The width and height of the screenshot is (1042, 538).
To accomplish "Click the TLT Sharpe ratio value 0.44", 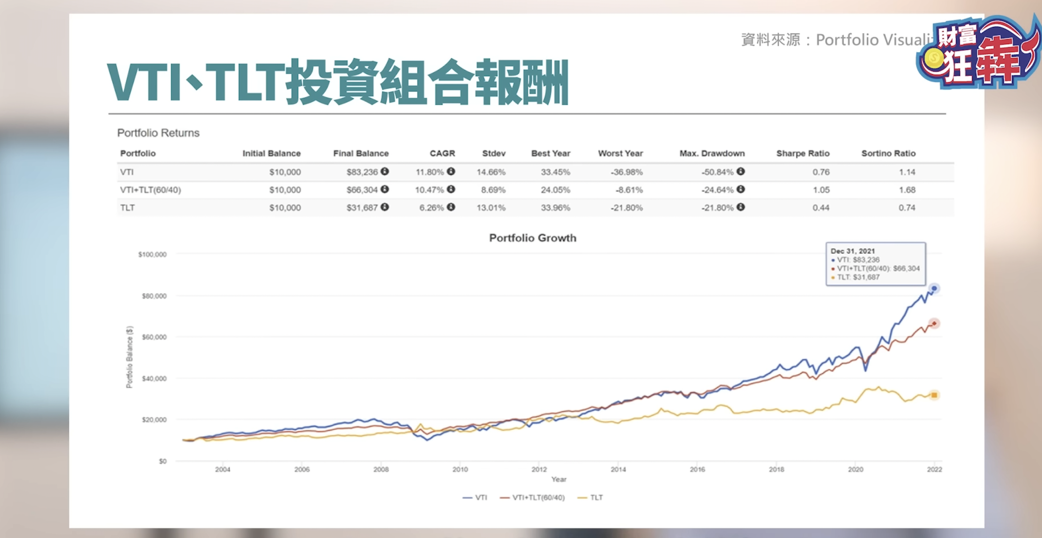I will pyautogui.click(x=821, y=208).
